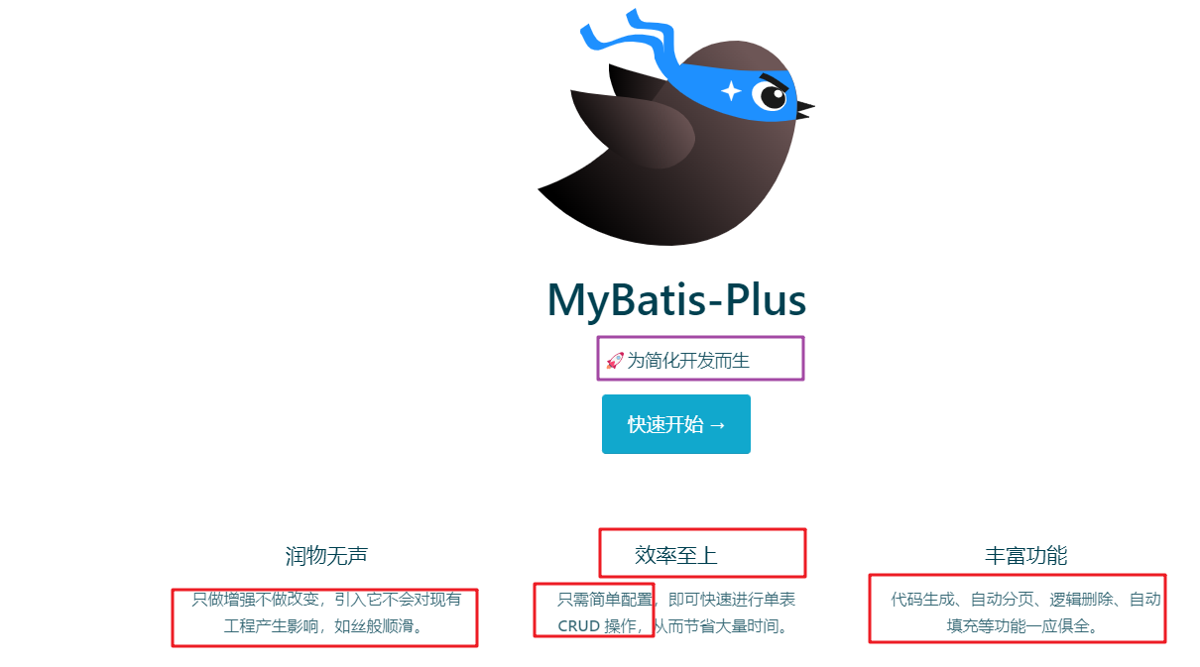This screenshot has width=1200, height=667.
Task: Click the 代码生成、自动分页 description paragraph
Action: [1026, 612]
